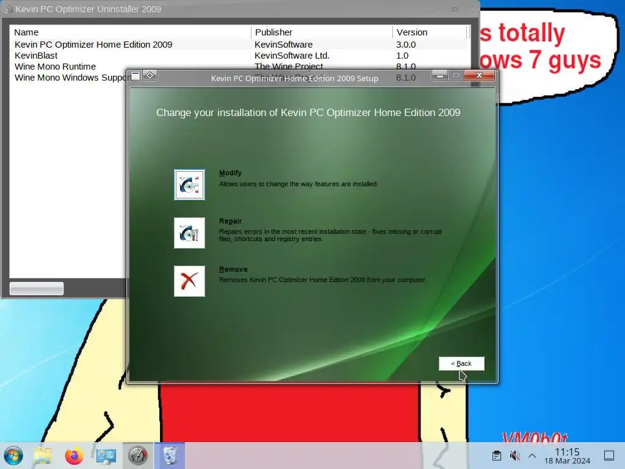
Task: Open the system settings taskbar icon
Action: (106, 456)
